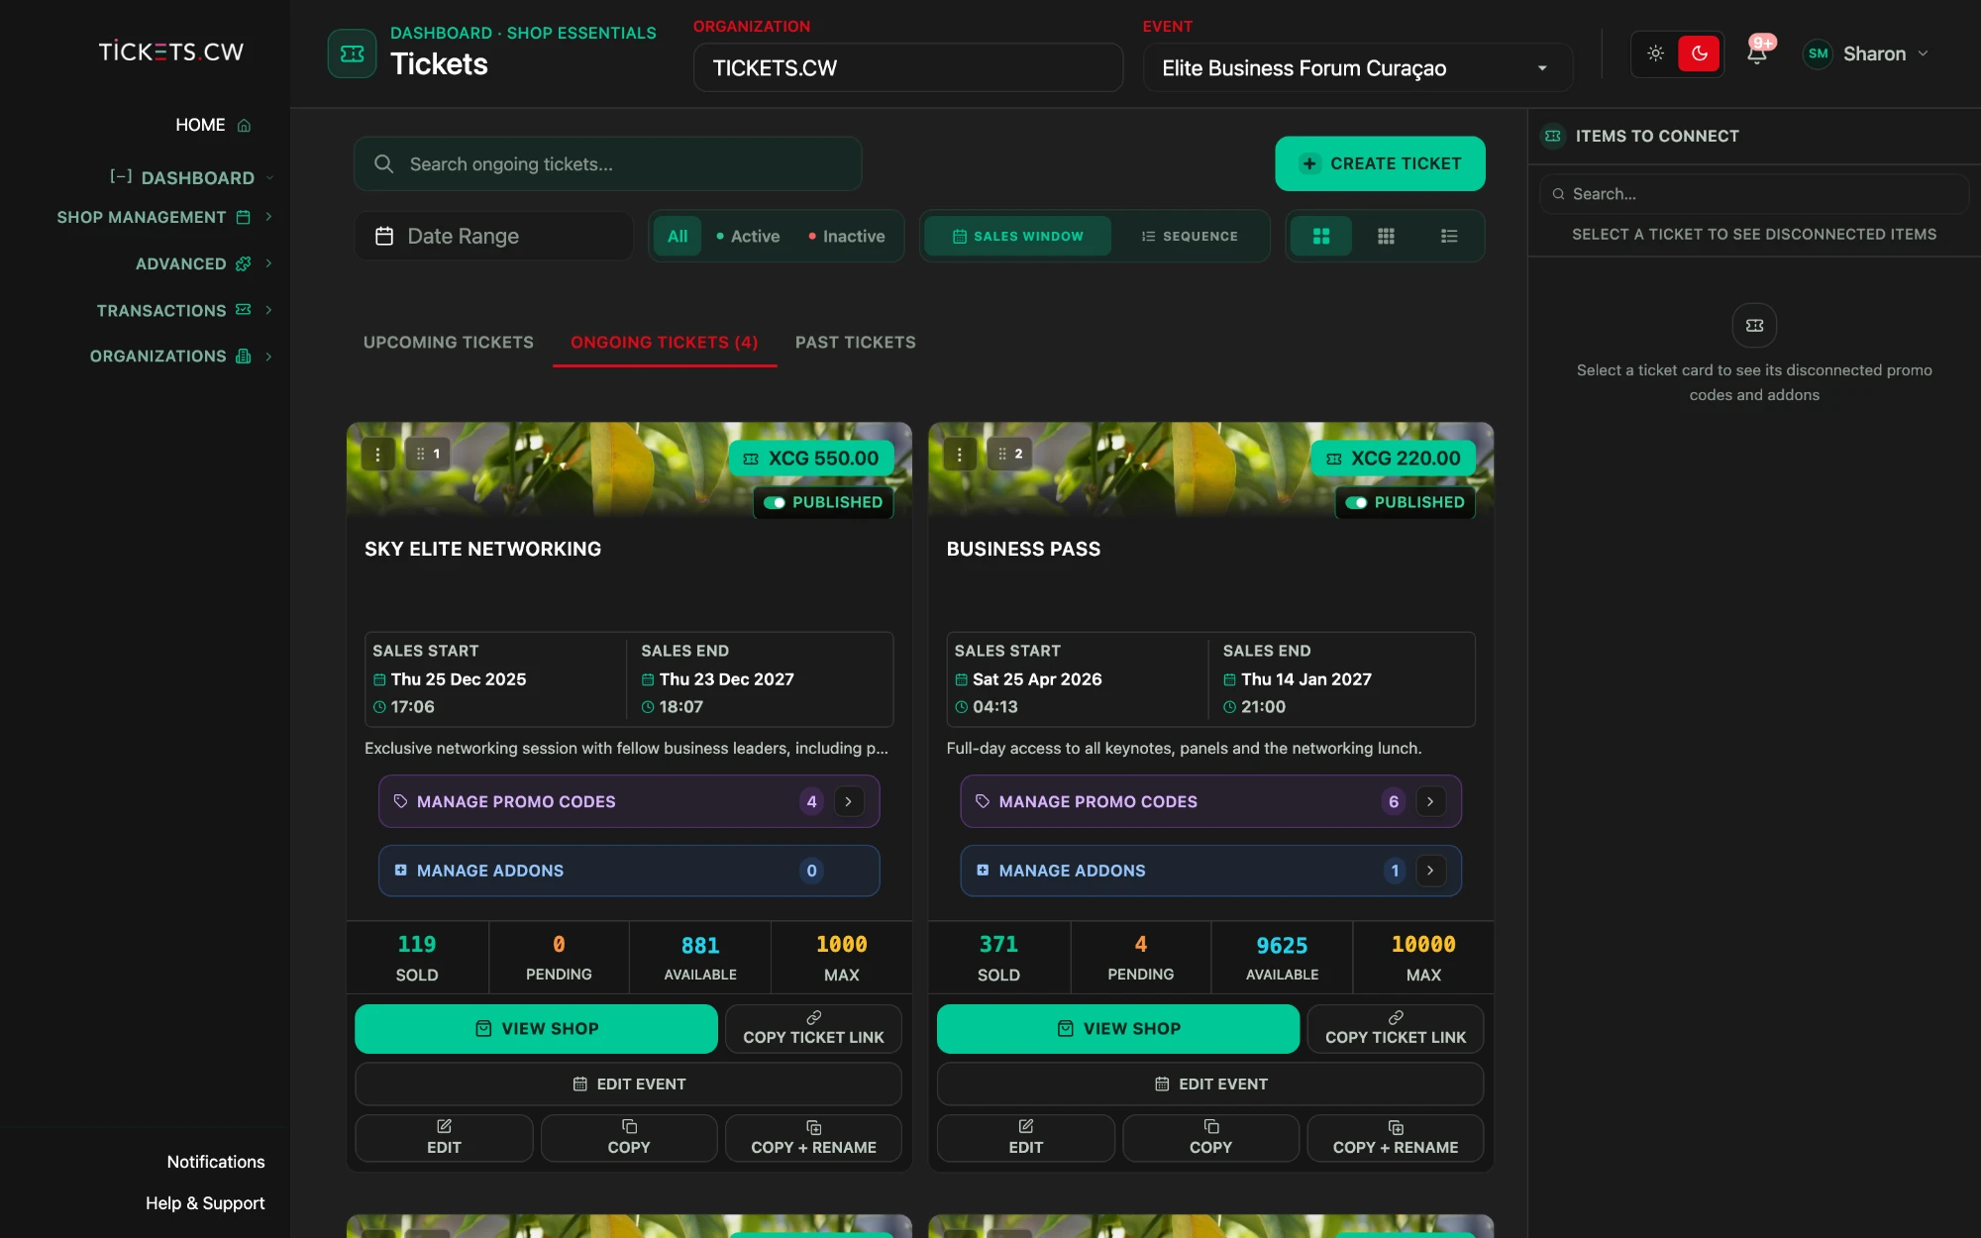1981x1238 pixels.
Task: Switch to Upcoming Tickets tab
Action: pos(448,342)
